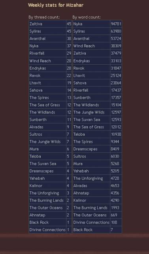Select Dreamscapes in word count column

pos(85,149)
